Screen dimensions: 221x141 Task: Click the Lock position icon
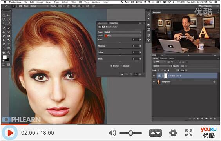(165, 70)
